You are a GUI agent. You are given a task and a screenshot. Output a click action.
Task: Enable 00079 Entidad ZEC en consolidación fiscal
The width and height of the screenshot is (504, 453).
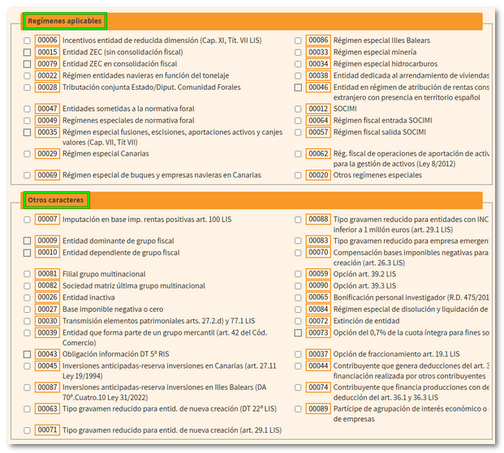(x=27, y=64)
